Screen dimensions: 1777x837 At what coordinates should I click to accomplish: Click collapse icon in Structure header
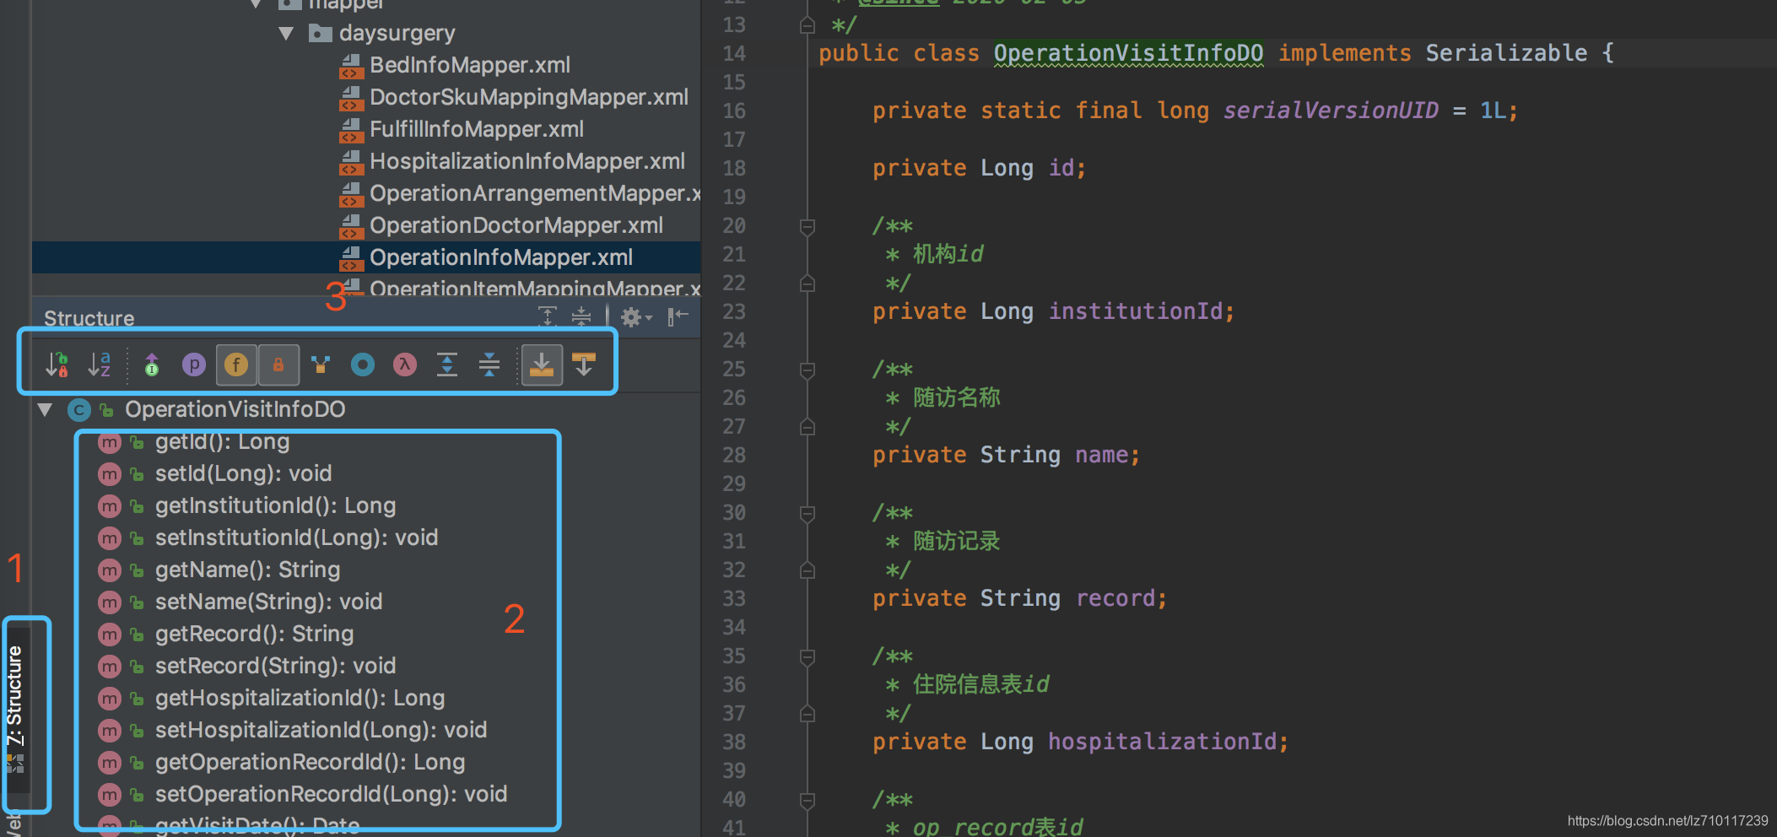[x=581, y=317]
